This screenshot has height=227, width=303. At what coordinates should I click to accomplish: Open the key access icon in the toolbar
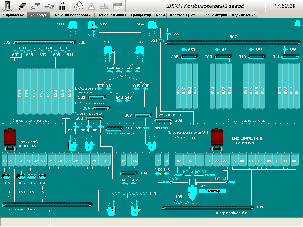[x=49, y=6]
